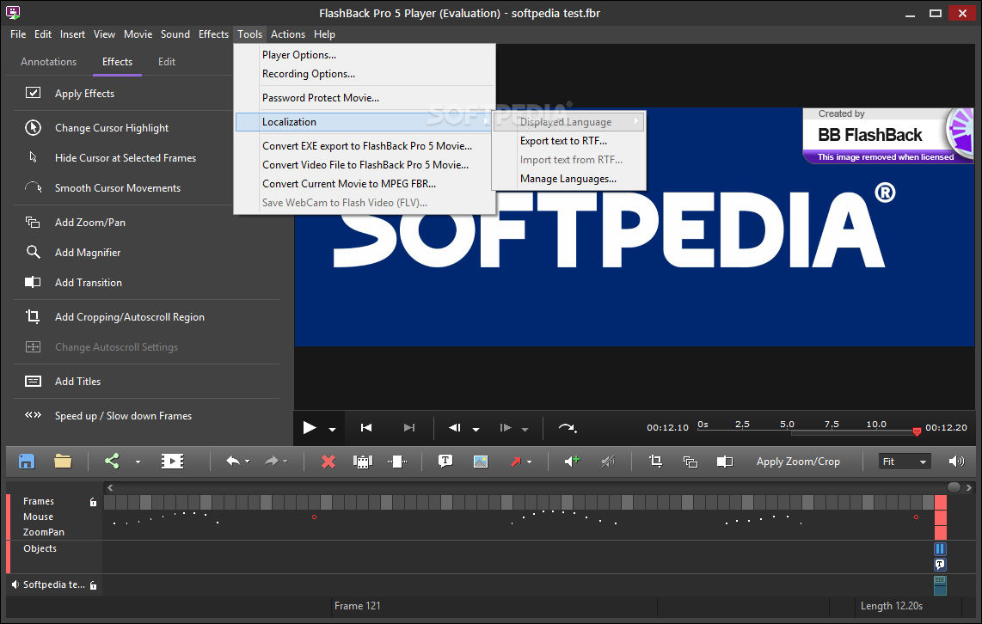Click the Export filmstrip icon in toolbar
Screen dimensions: 982x624
point(172,462)
